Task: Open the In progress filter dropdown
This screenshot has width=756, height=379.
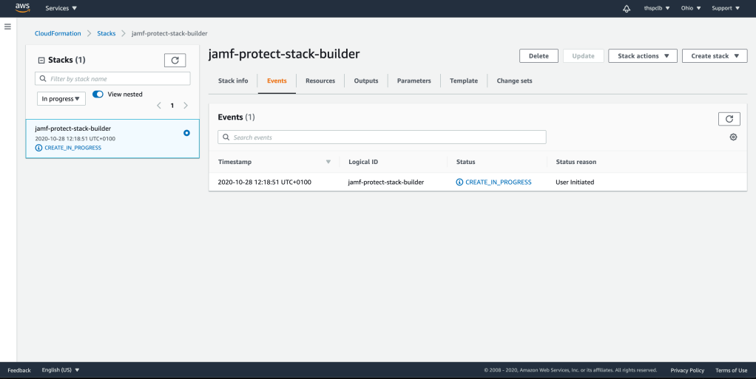Action: 61,98
